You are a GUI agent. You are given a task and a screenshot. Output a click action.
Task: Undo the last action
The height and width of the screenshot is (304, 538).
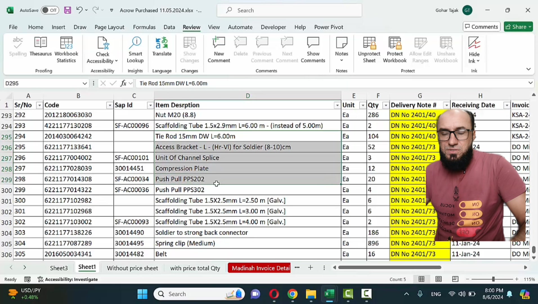(x=79, y=10)
